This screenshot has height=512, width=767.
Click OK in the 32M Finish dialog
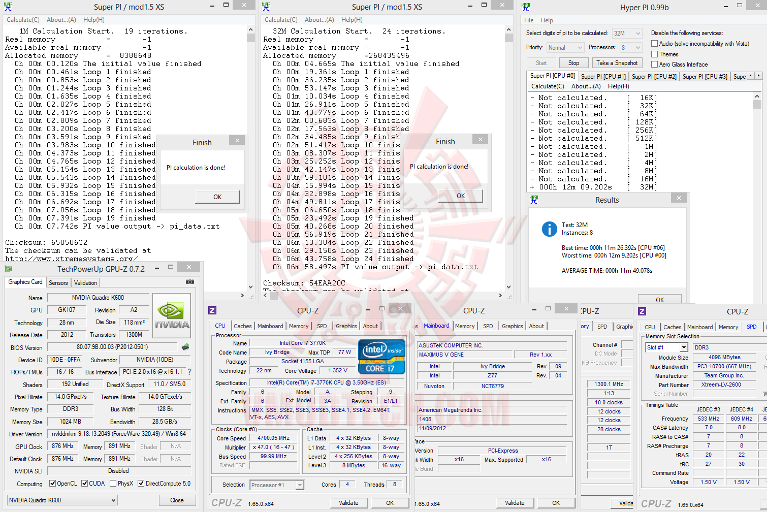[x=461, y=196]
